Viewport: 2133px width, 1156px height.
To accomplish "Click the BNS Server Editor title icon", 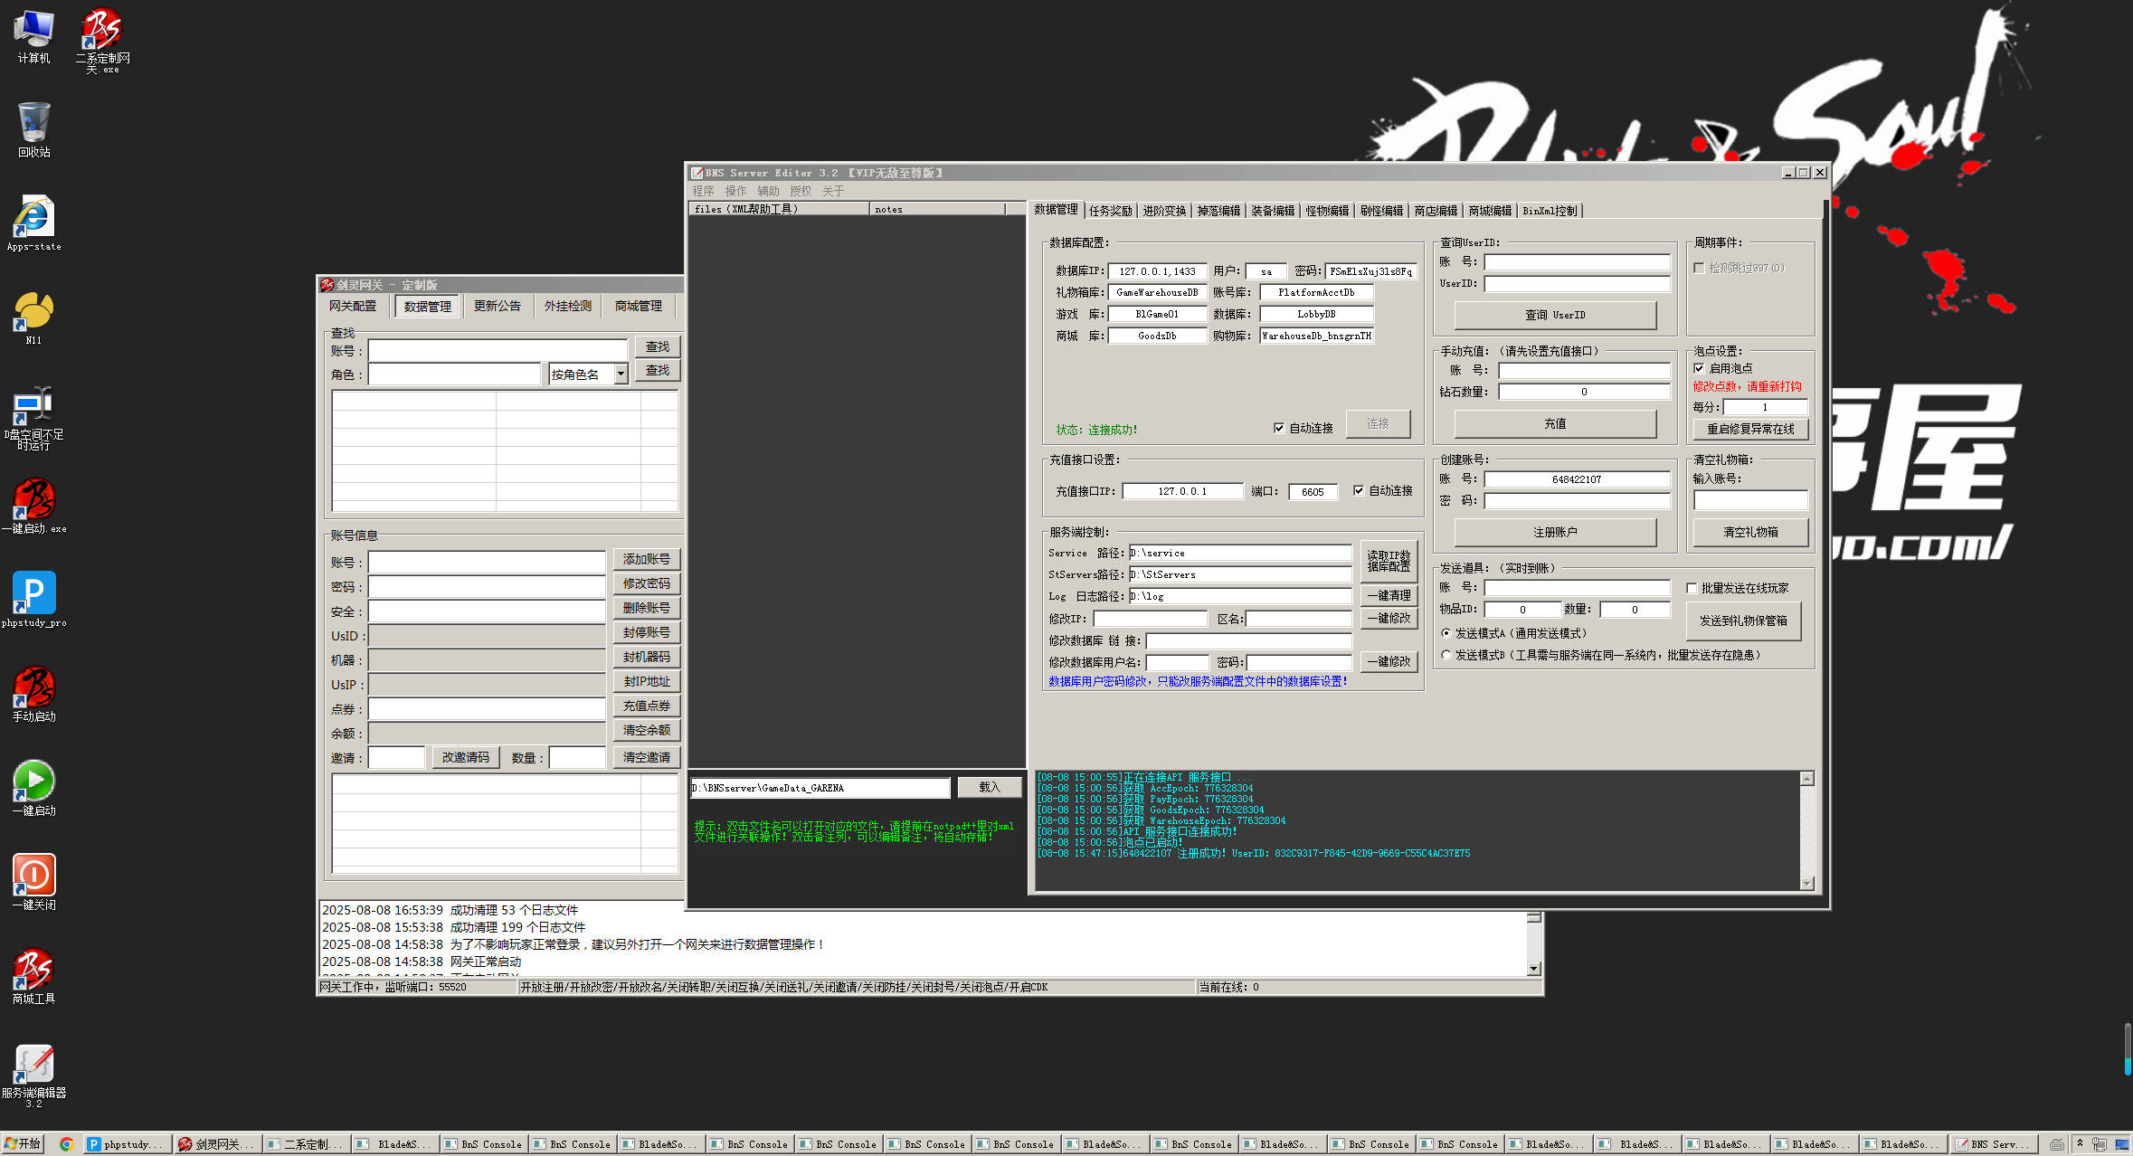I will tap(697, 173).
